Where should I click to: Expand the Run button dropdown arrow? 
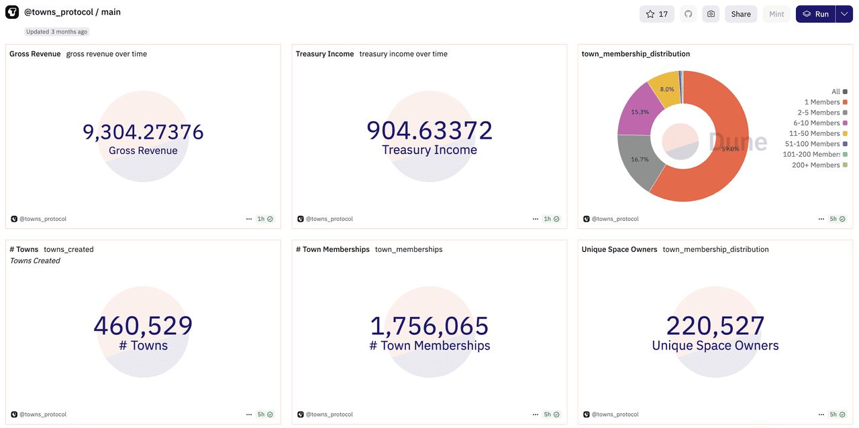point(844,14)
